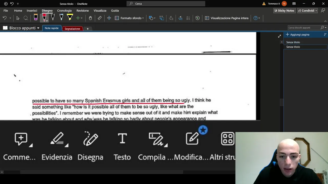Select the Note rapide section tab
This screenshot has height=184, width=328.
click(x=52, y=28)
